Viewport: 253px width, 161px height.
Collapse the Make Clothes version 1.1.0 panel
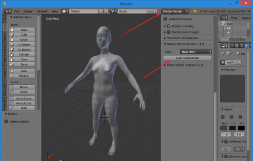click(165, 44)
